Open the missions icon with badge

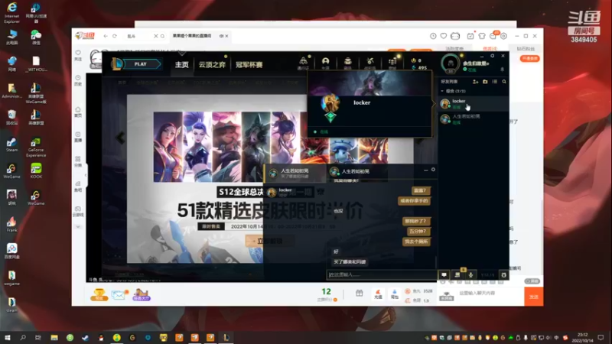pos(457,274)
